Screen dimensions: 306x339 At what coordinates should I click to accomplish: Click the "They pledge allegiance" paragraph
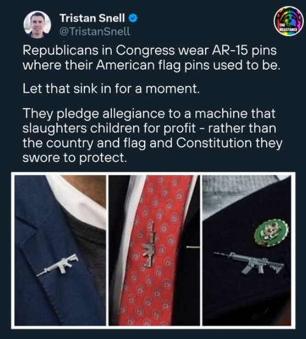click(152, 135)
